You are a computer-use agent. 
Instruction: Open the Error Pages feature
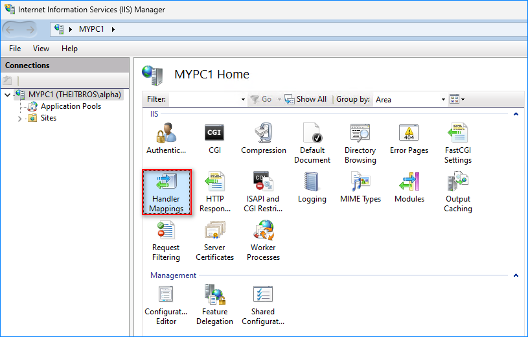409,139
